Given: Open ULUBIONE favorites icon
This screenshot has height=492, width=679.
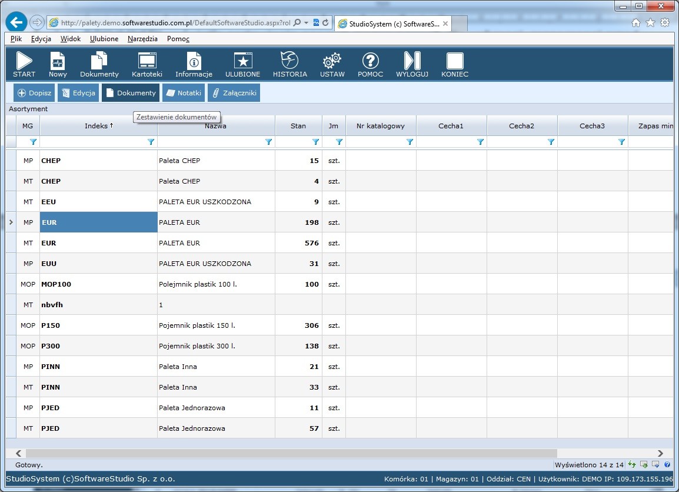Looking at the screenshot, I should [242, 64].
